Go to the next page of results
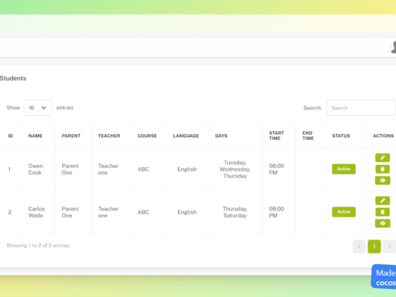This screenshot has width=396, height=297. [x=389, y=246]
